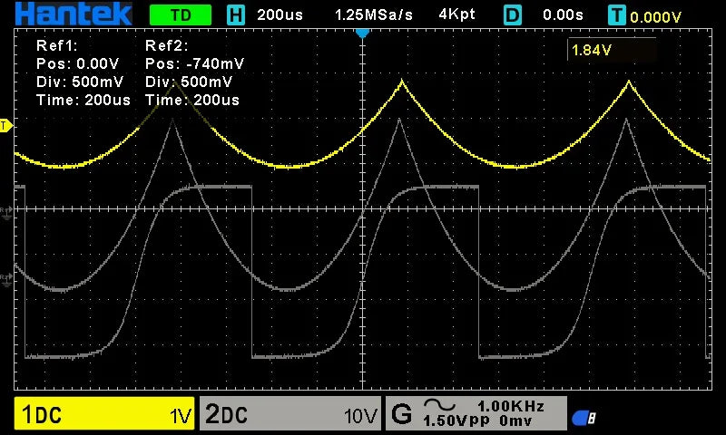The image size is (726, 435).
Task: Click the green TD trigger status indicator
Action: (181, 15)
